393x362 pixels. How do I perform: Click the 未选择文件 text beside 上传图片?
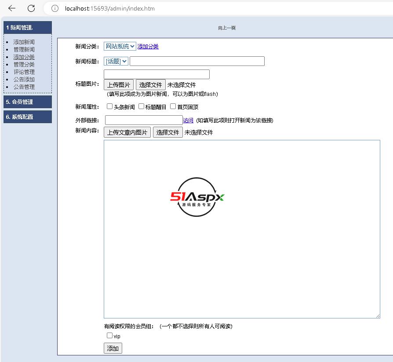[x=182, y=85]
